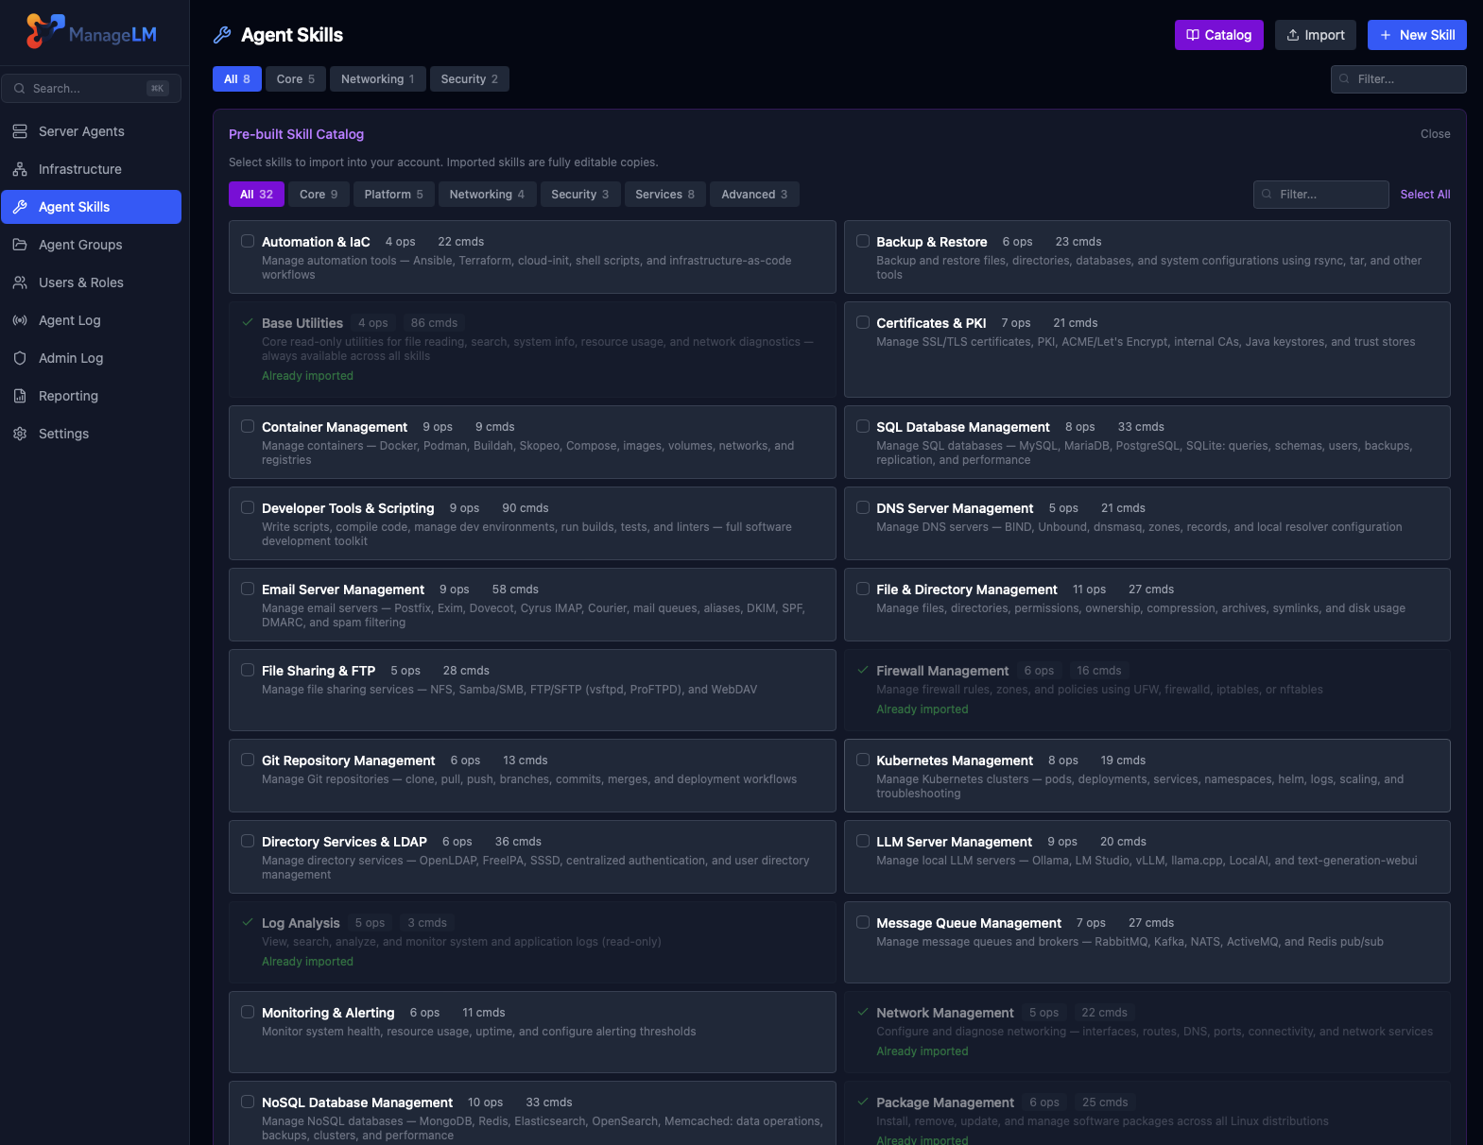Viewport: 1483px width, 1145px height.
Task: Click the Settings gear icon
Action: (x=20, y=434)
